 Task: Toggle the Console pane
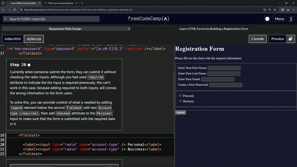258,39
